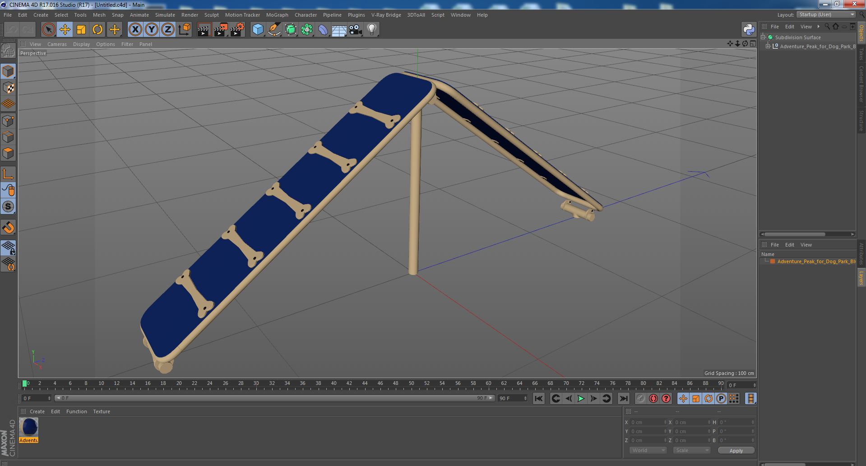866x466 pixels.
Task: Toggle Y axis lock
Action: point(152,30)
